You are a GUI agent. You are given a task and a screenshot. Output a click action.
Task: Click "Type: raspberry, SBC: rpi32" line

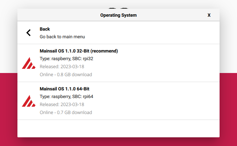pos(66,59)
